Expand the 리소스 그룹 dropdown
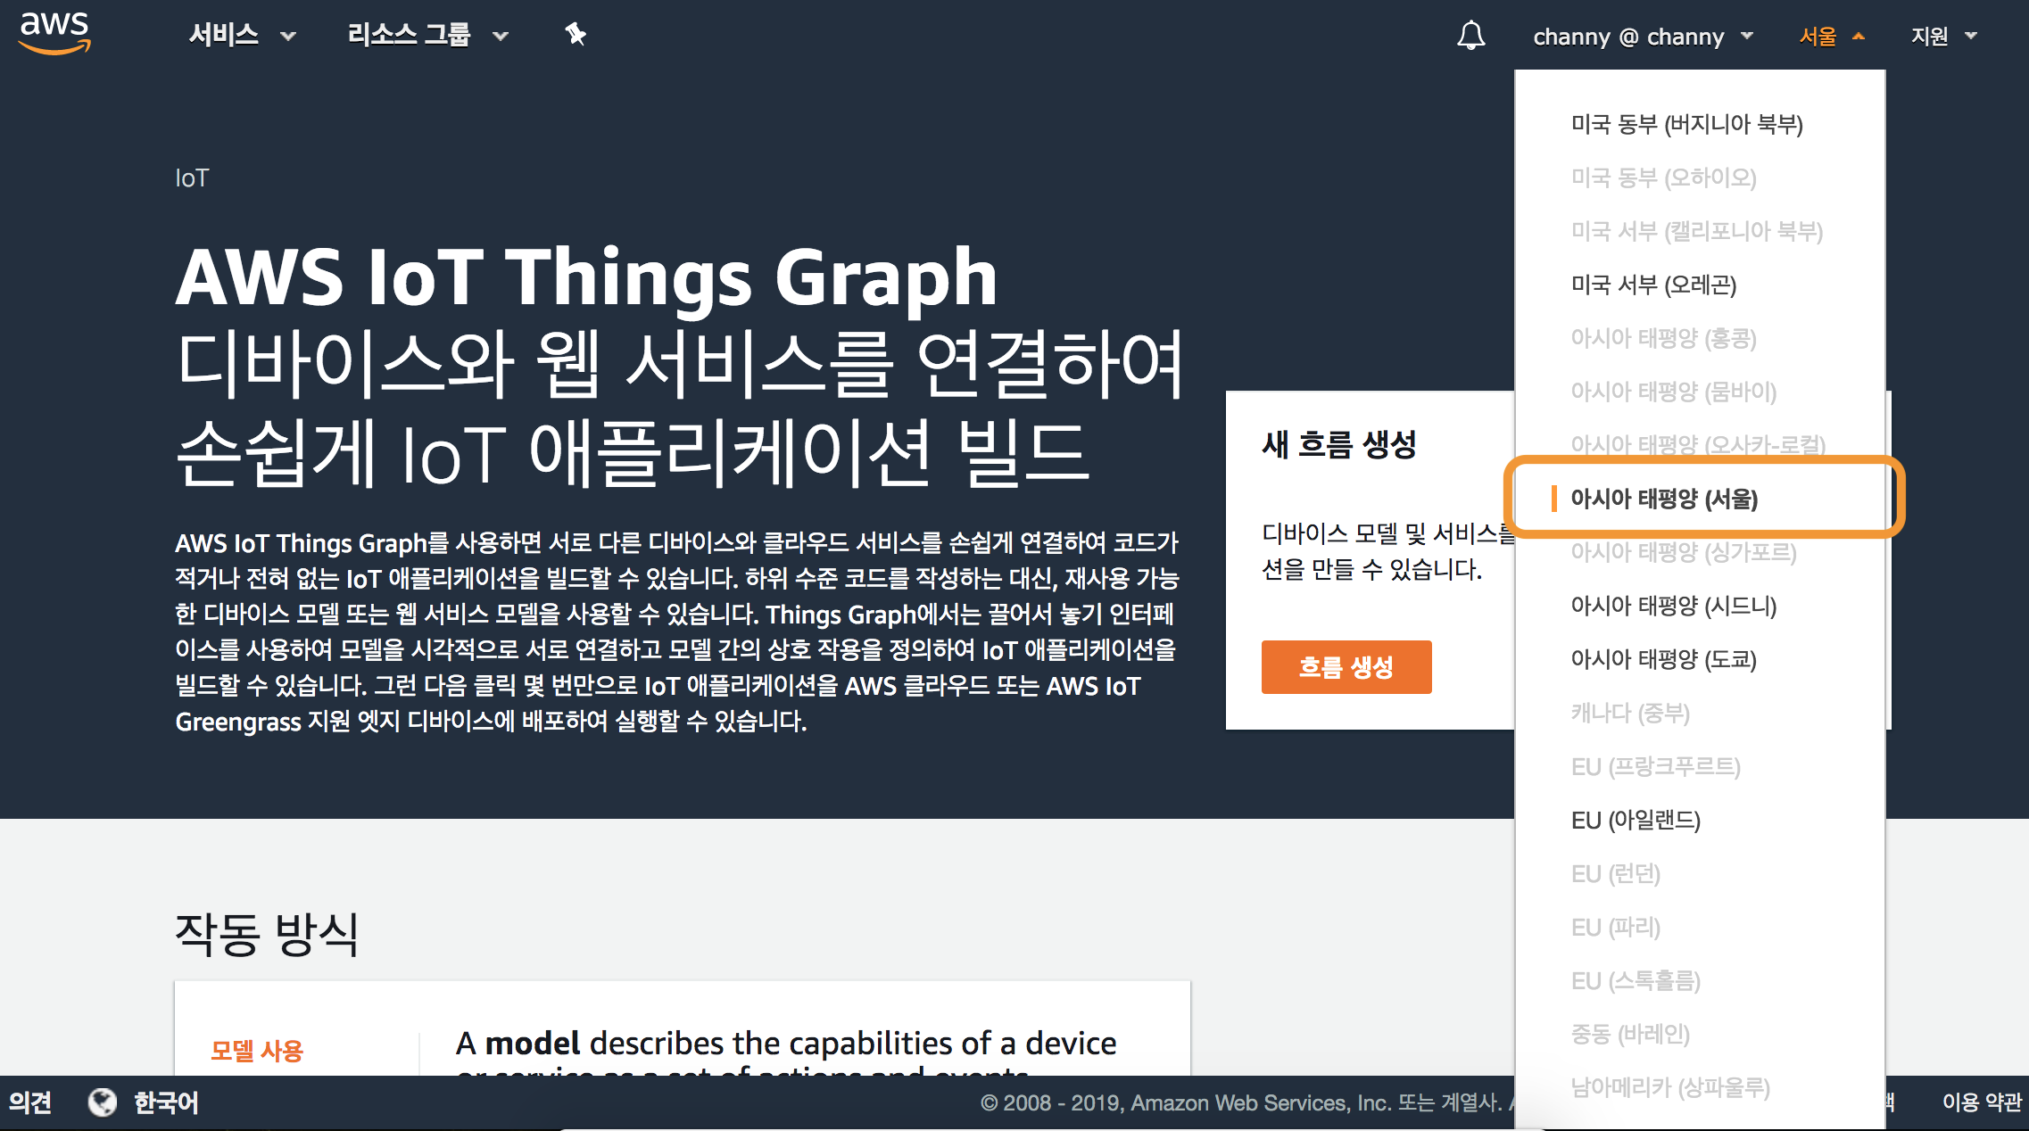2029x1131 pixels. pyautogui.click(x=427, y=36)
